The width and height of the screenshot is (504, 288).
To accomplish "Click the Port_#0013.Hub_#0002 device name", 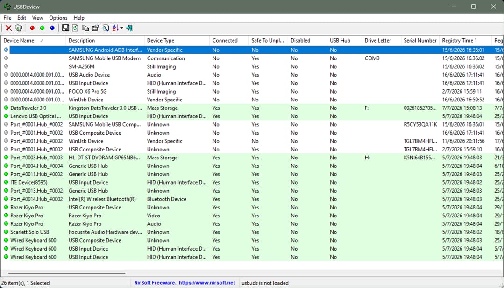I will click(36, 191).
